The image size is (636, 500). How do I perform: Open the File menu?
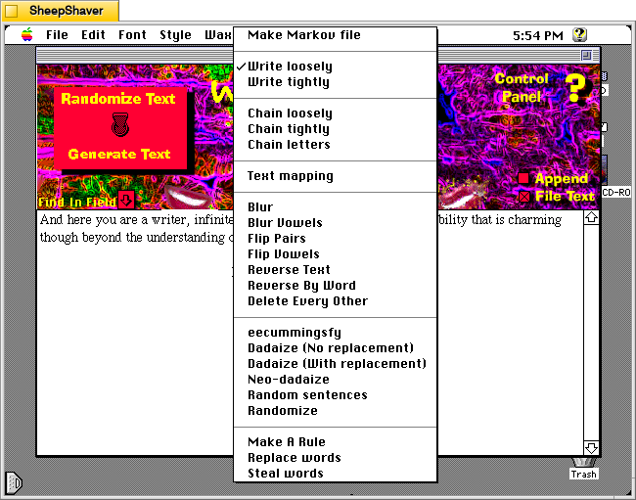(x=57, y=35)
